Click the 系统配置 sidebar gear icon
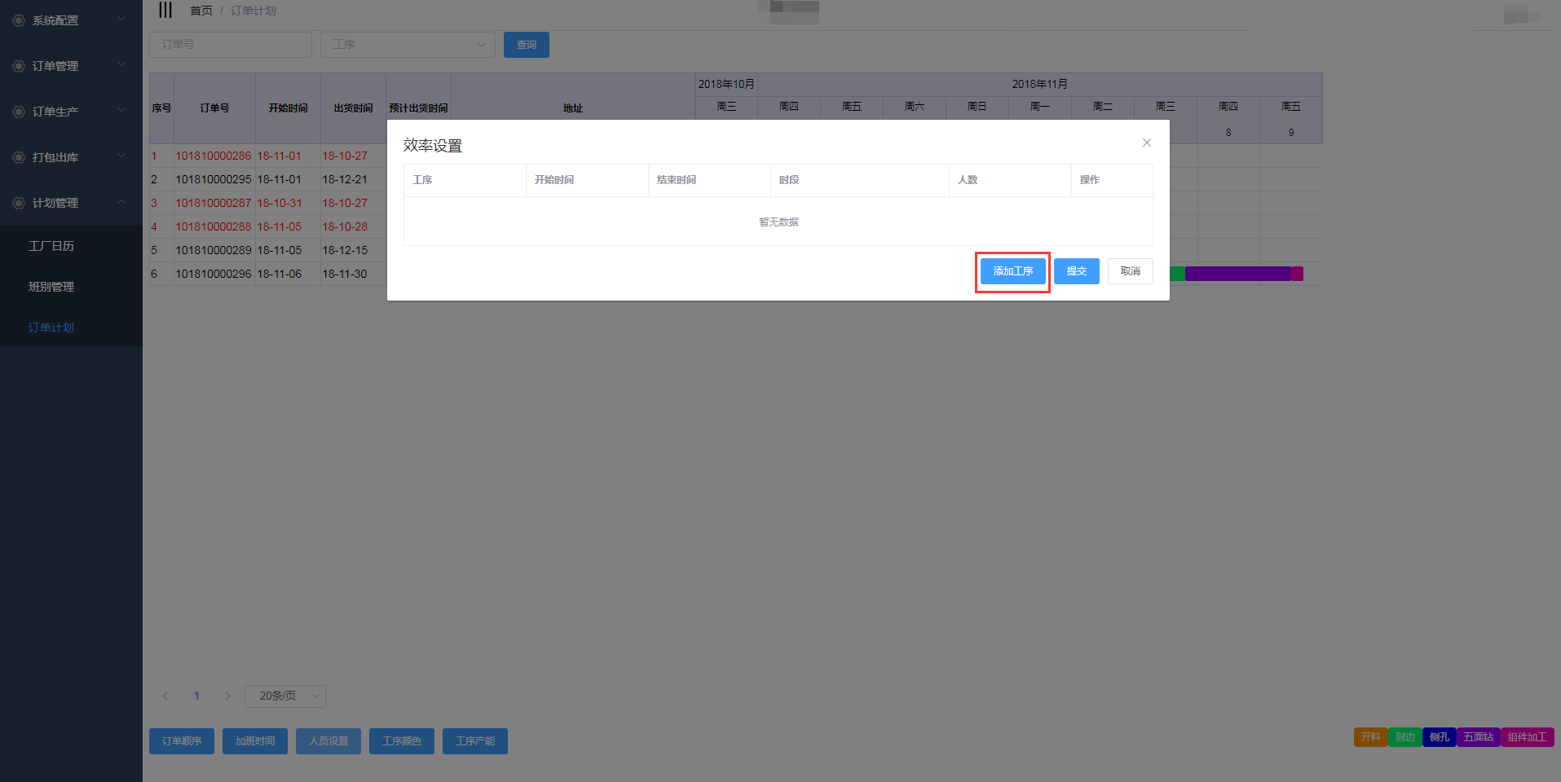The image size is (1561, 782). pos(18,20)
